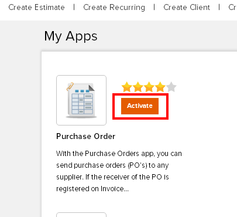Screen dimensions: 237x217
Task: Open the partially visible app tile below
Action: click(81, 215)
